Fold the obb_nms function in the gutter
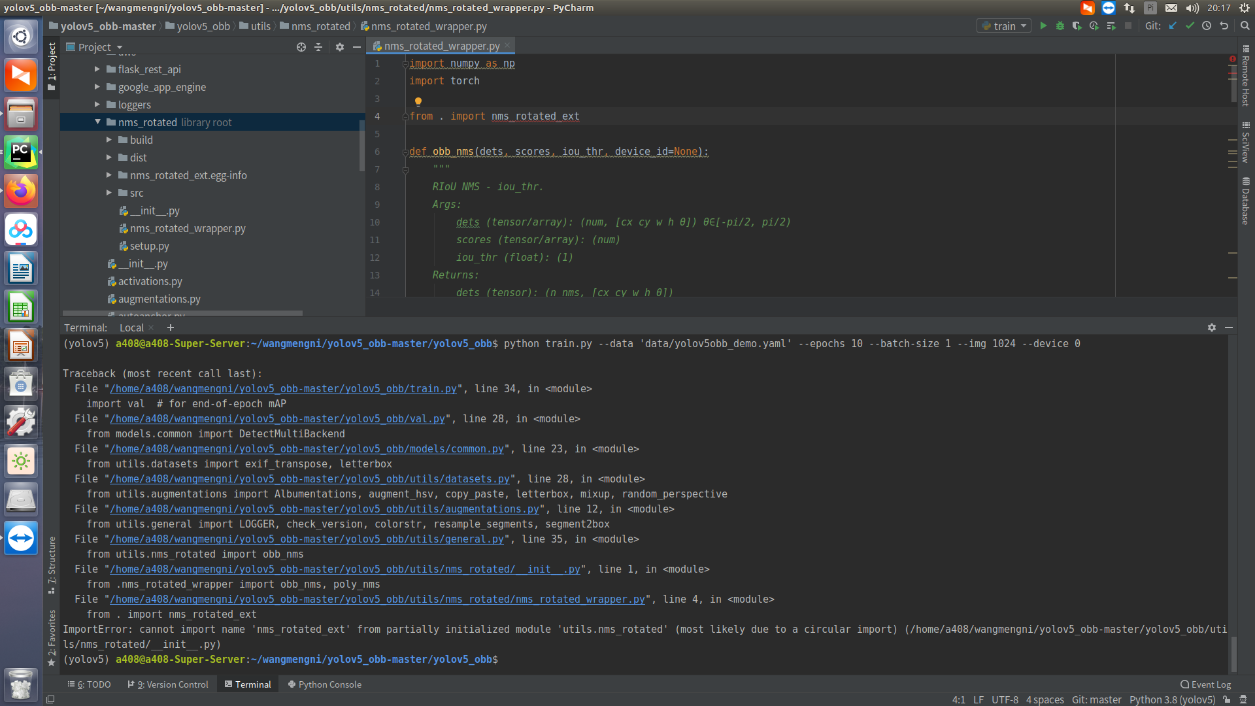Image resolution: width=1255 pixels, height=706 pixels. [x=405, y=152]
